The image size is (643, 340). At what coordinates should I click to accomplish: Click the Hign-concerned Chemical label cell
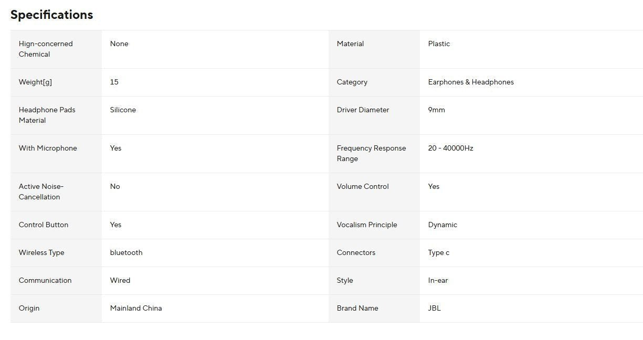point(46,49)
